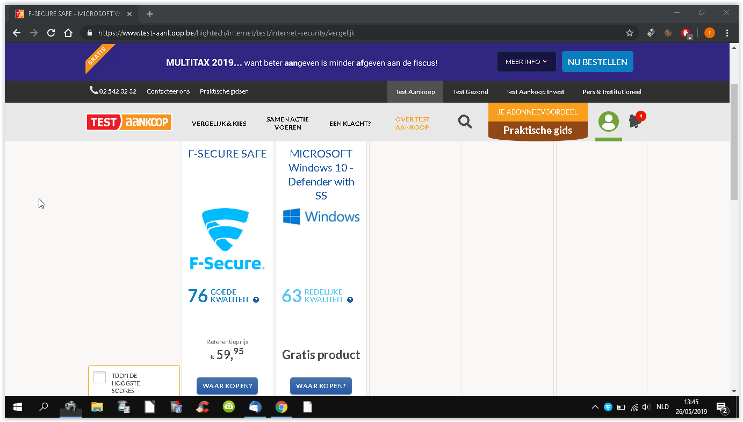Expand the Meer info dropdown
The width and height of the screenshot is (743, 422).
pos(526,62)
